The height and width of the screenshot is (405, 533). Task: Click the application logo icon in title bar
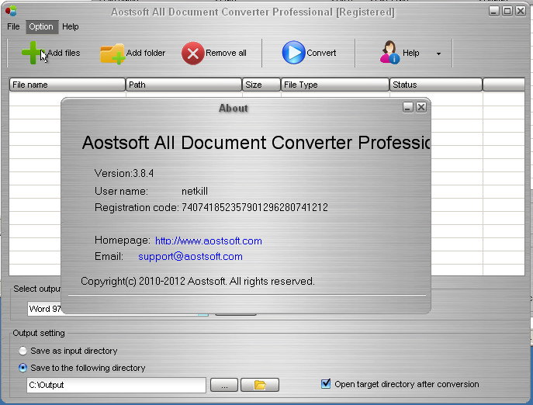[11, 11]
